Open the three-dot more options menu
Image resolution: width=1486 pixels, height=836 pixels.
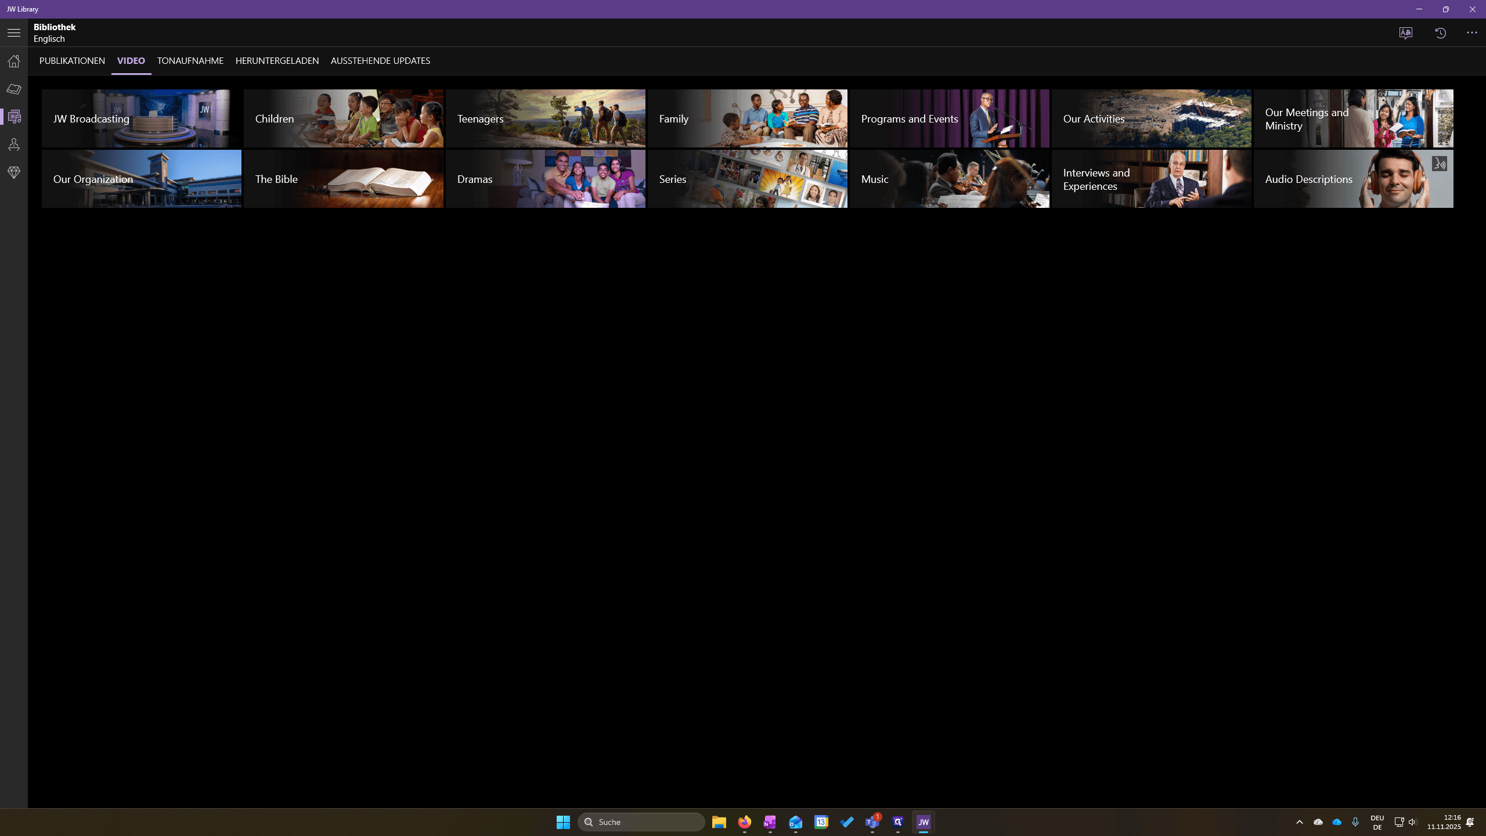[1471, 33]
